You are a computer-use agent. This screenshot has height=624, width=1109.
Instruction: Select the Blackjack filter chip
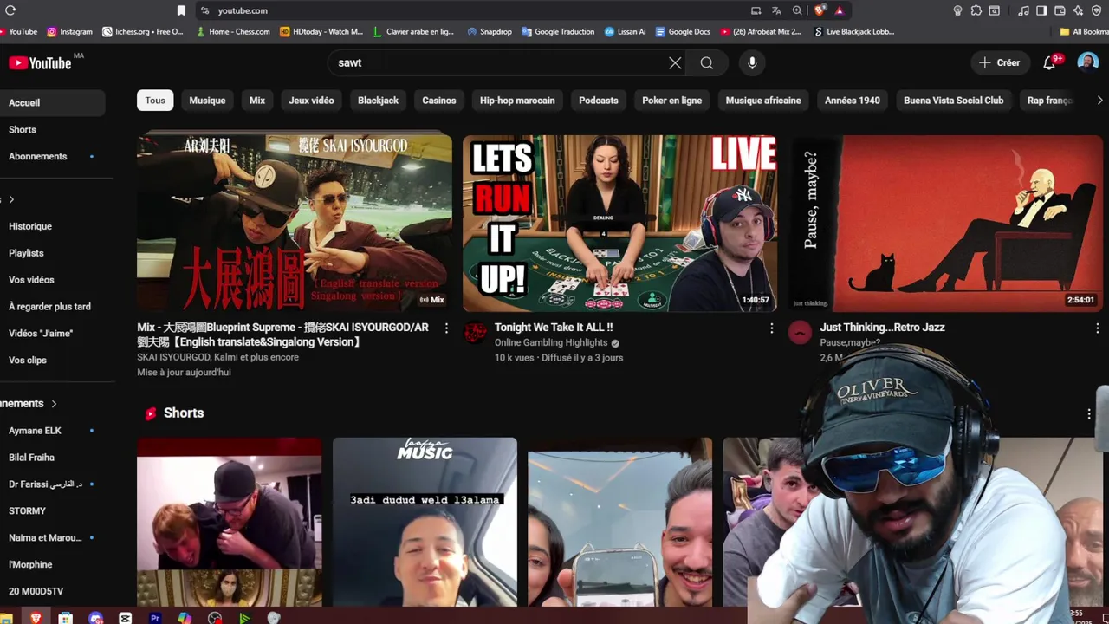tap(378, 101)
